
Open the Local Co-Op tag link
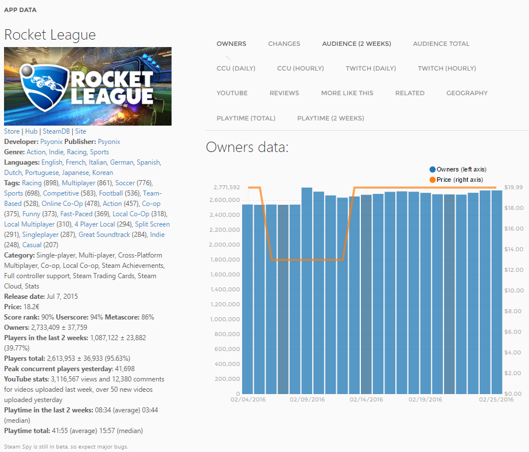(131, 214)
